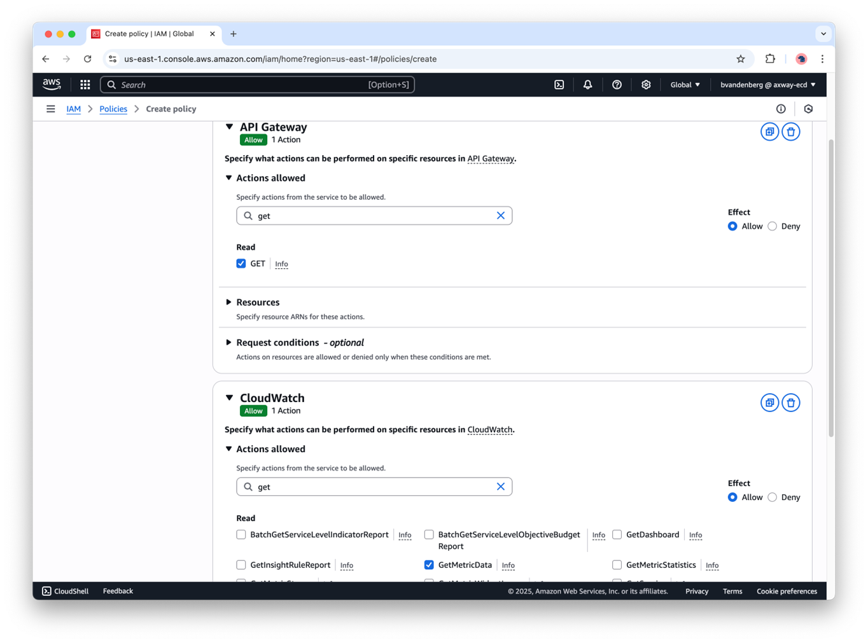This screenshot has height=643, width=868.
Task: Go to Policies in the breadcrumb
Action: 113,109
